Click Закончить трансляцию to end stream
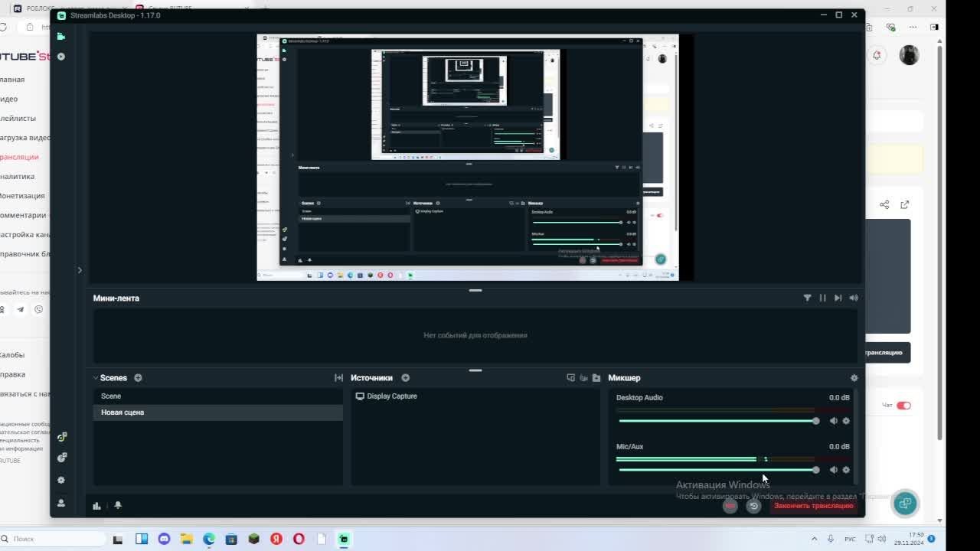 (x=813, y=506)
